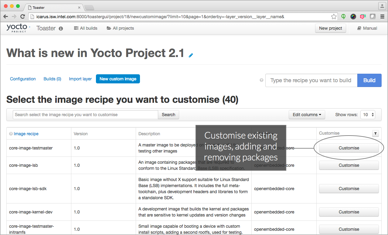Open the Show rows selector
Viewport: 388px width, 235px height.
coord(368,115)
